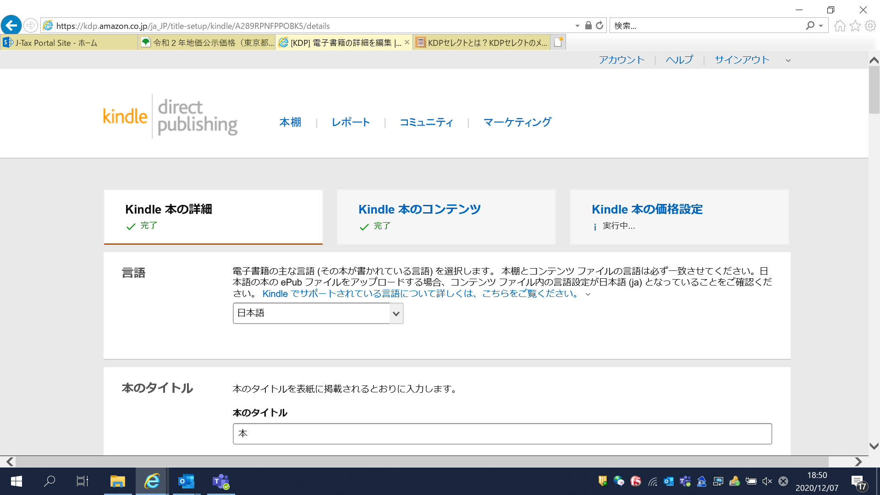The height and width of the screenshot is (495, 880).
Task: Open a new browser tab
Action: pos(558,42)
